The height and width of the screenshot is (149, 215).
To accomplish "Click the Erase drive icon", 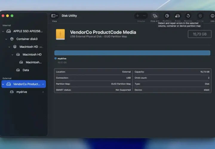I will pyautogui.click(x=177, y=16).
